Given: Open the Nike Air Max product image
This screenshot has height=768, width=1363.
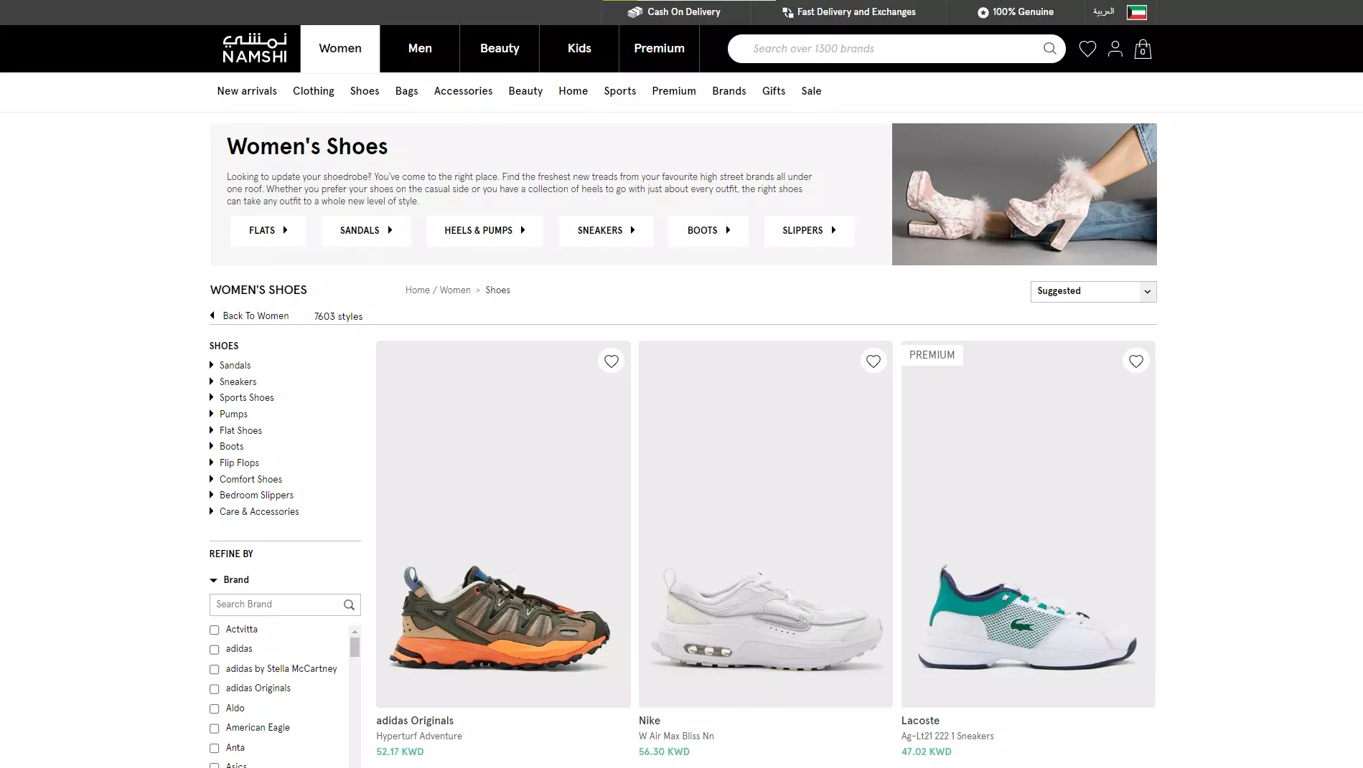Looking at the screenshot, I should 766,524.
